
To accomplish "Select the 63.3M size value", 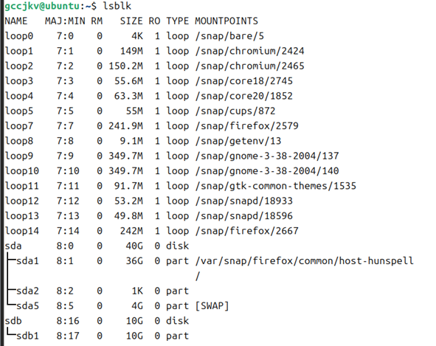I will coord(128,96).
